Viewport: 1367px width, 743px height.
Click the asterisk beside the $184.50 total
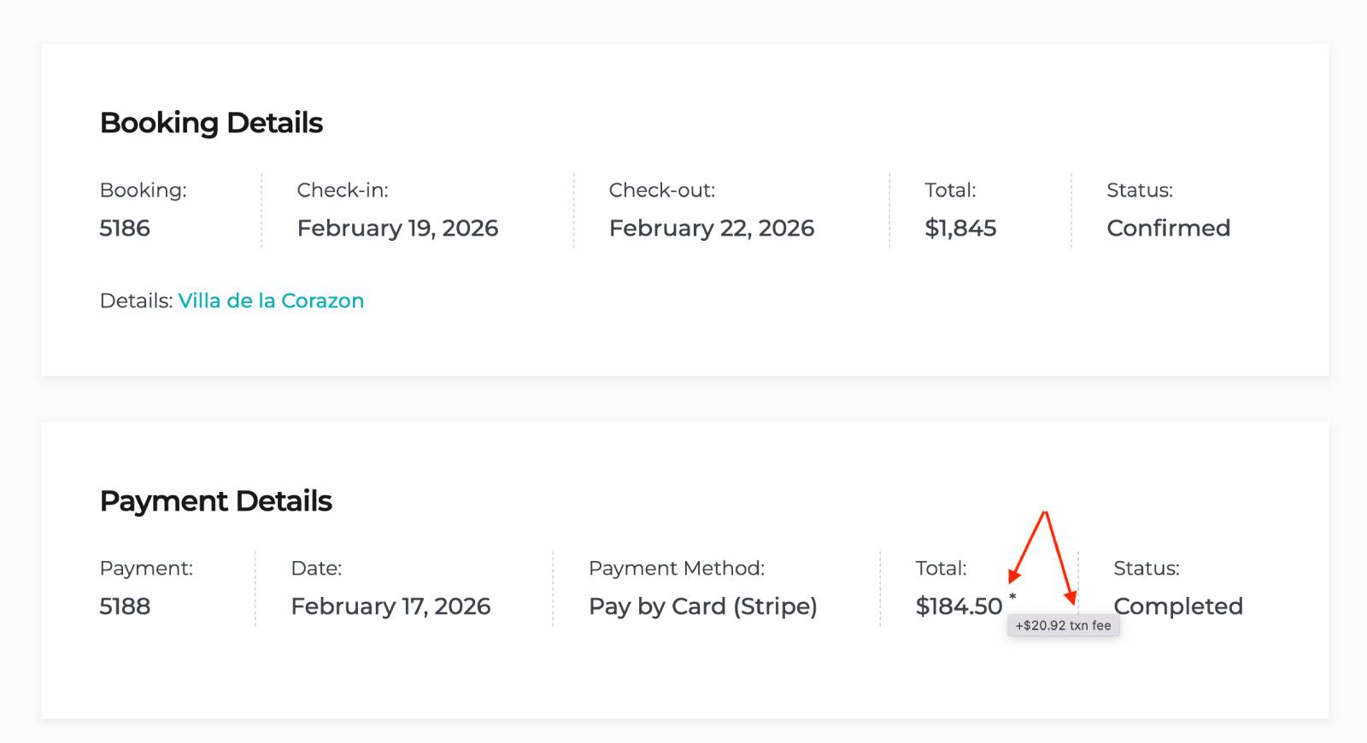1012,597
